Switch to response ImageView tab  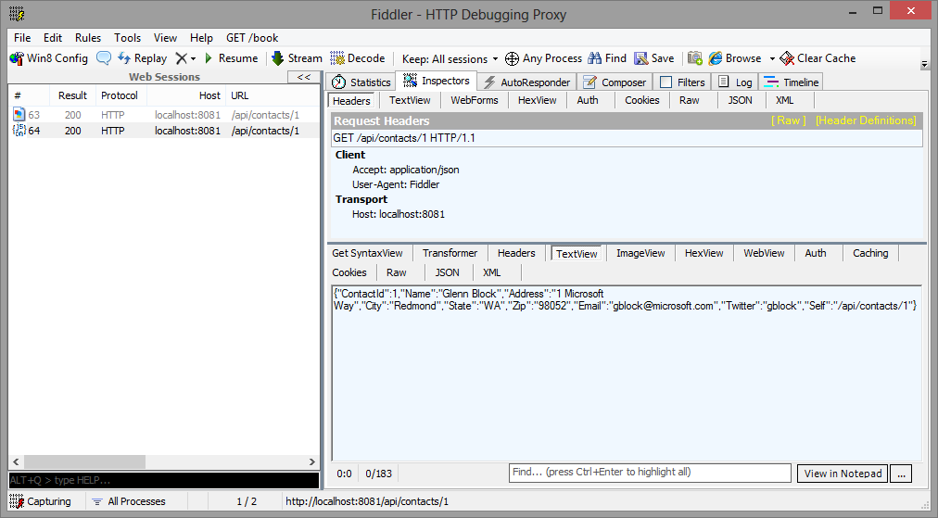pos(640,253)
